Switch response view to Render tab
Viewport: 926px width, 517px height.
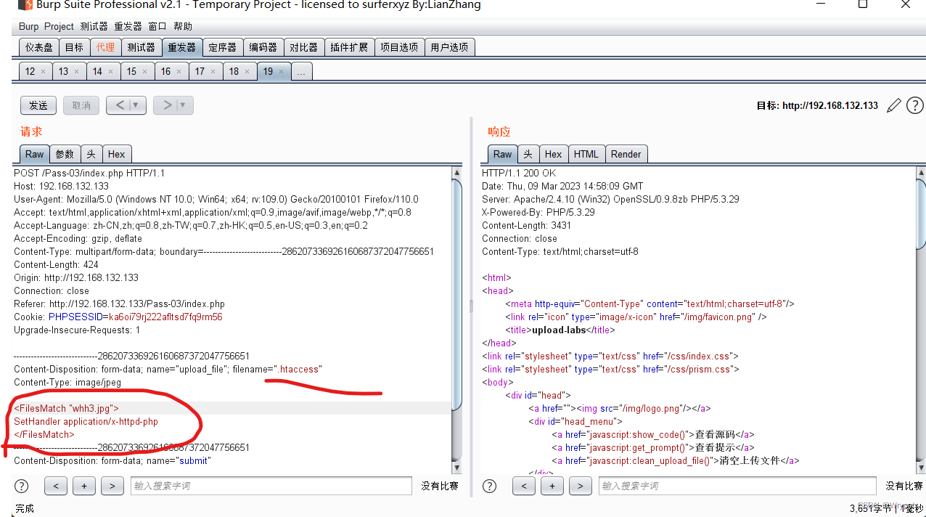pyautogui.click(x=626, y=154)
